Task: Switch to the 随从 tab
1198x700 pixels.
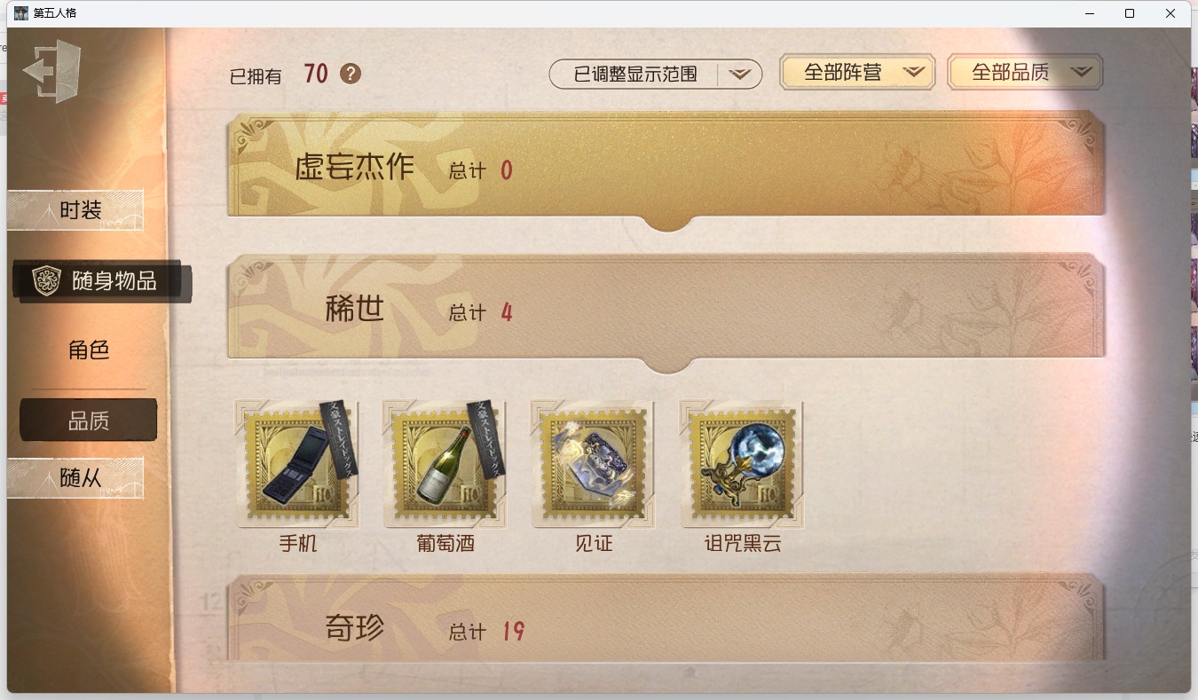Action: 75,478
